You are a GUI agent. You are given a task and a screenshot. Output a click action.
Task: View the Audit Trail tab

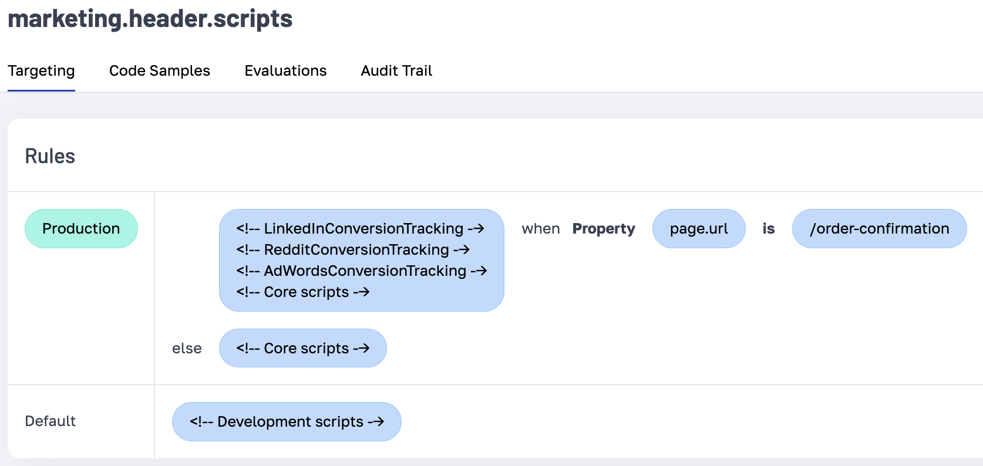point(396,70)
